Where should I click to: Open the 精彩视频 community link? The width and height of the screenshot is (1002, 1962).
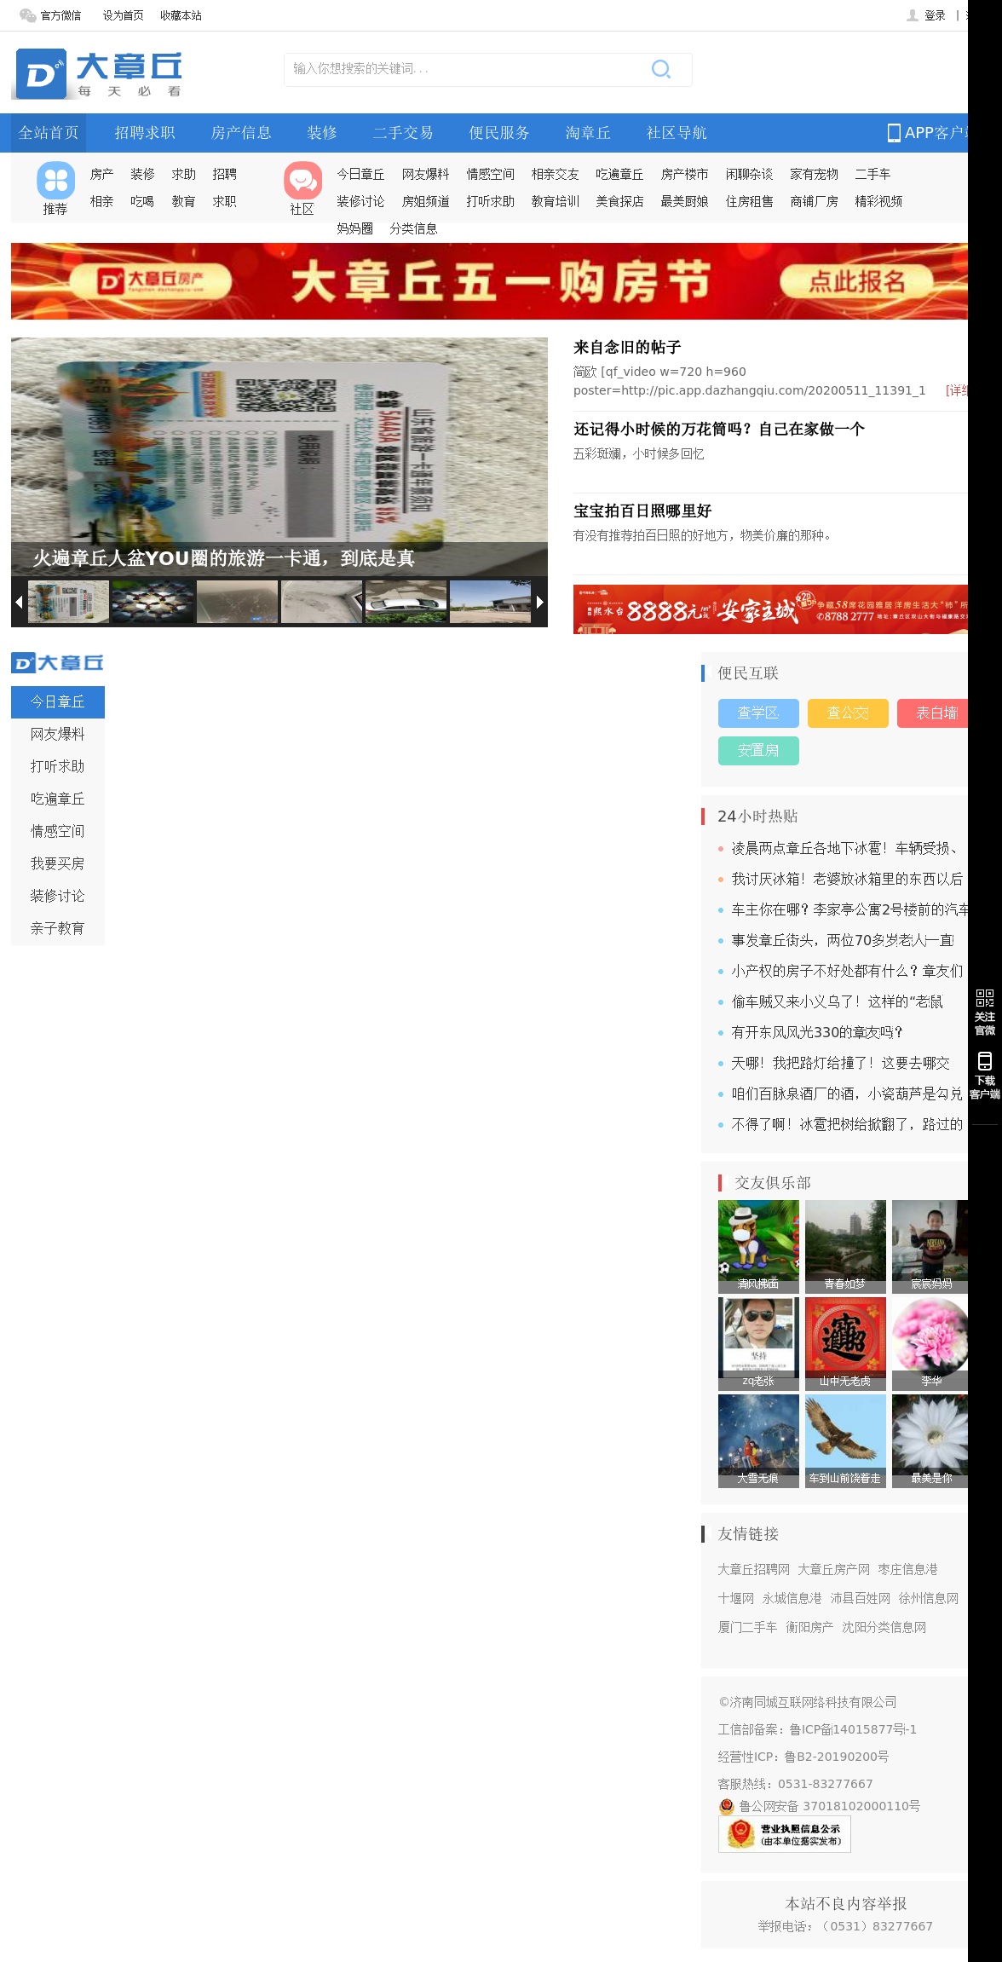click(878, 201)
